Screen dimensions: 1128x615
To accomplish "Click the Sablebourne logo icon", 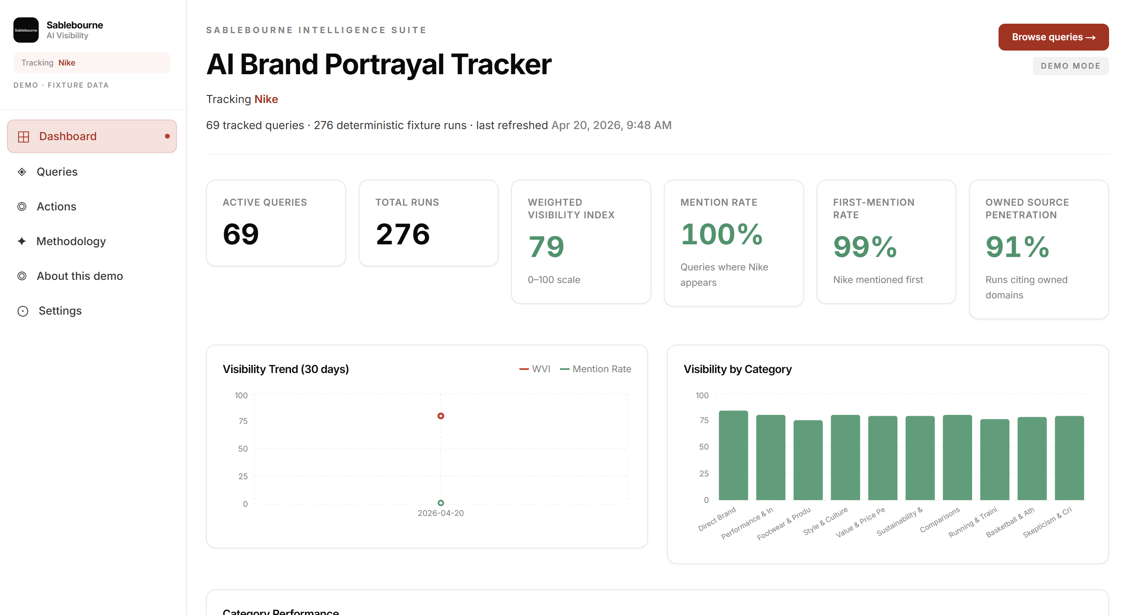I will [26, 30].
